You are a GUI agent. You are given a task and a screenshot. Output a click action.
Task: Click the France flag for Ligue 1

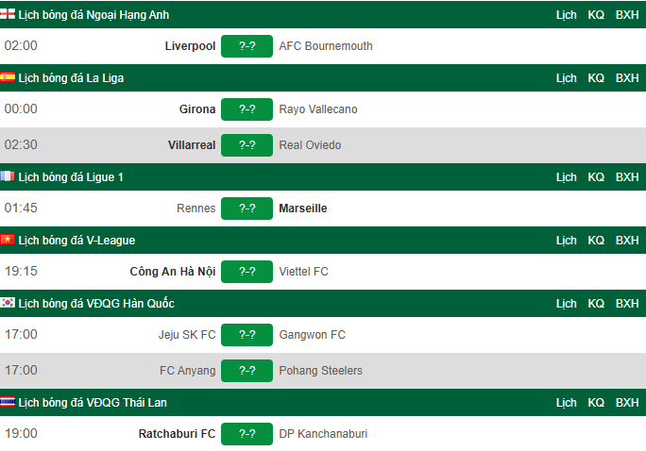[8, 176]
